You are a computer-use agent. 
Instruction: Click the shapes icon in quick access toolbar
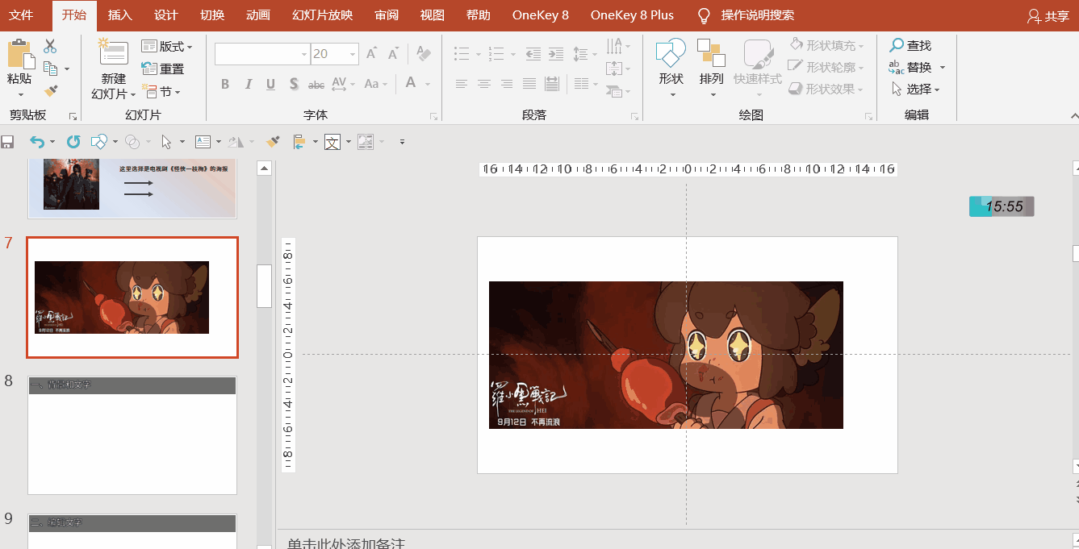(99, 142)
